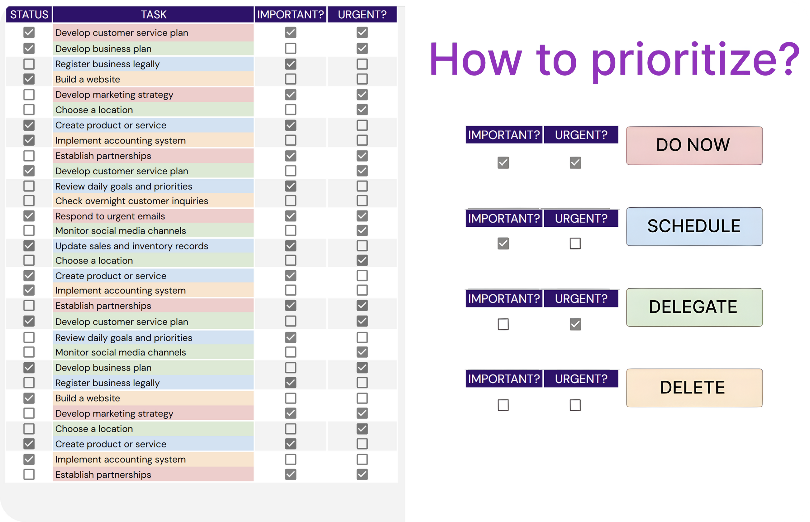The height and width of the screenshot is (522, 810).
Task: Click the DO NOW button
Action: tap(694, 146)
